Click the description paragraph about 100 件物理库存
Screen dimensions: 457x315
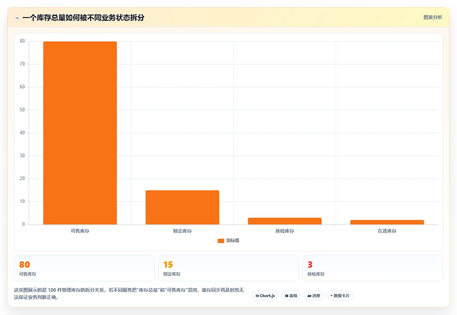click(x=129, y=294)
